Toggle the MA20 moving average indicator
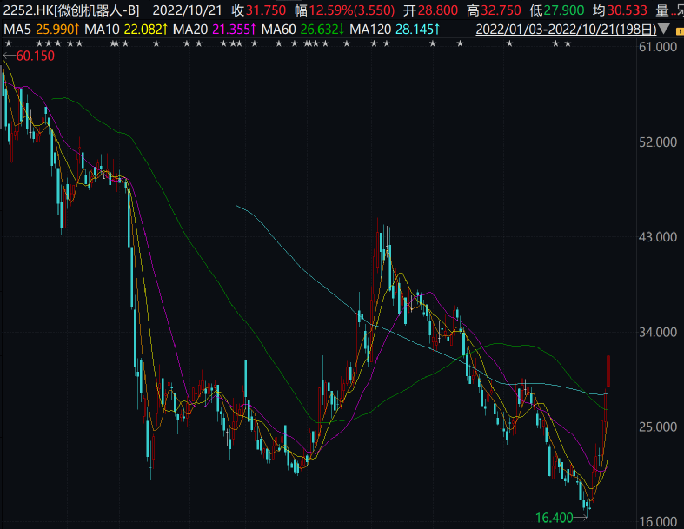684x529 pixels. coord(213,30)
